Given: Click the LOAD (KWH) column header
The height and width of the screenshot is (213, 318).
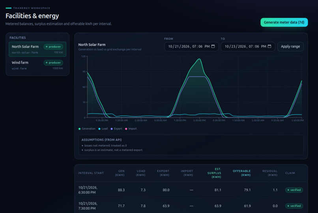Looking at the screenshot, I should tap(141, 173).
